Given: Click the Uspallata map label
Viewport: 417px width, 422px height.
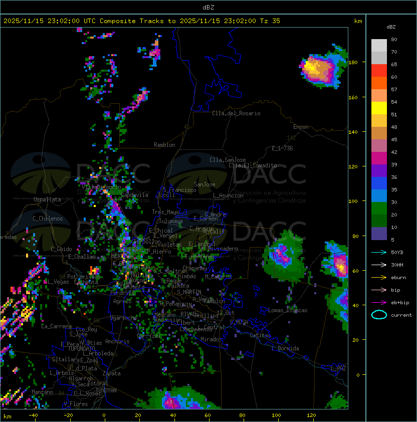Looking at the screenshot, I should pos(47,199).
